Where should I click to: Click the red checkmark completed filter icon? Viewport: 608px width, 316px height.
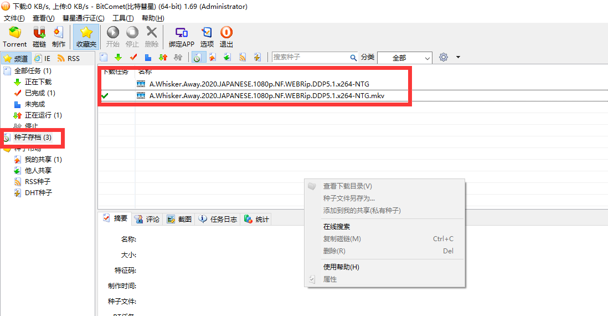pyautogui.click(x=133, y=58)
